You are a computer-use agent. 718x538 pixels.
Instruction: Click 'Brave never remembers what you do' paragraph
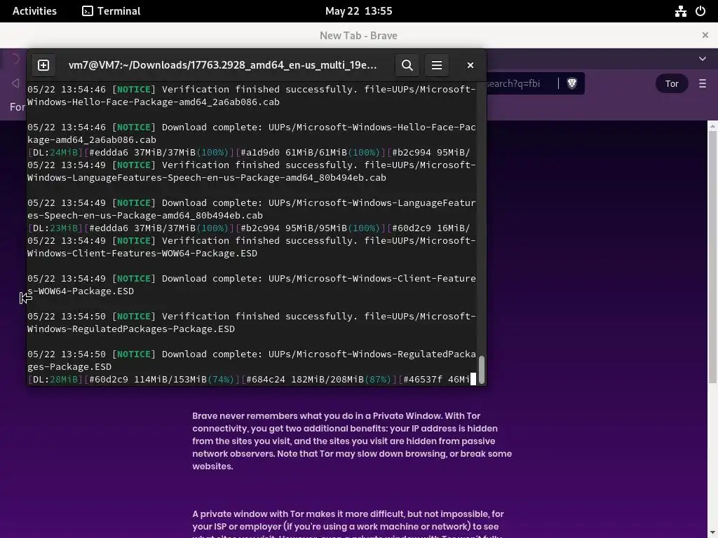tap(352, 441)
